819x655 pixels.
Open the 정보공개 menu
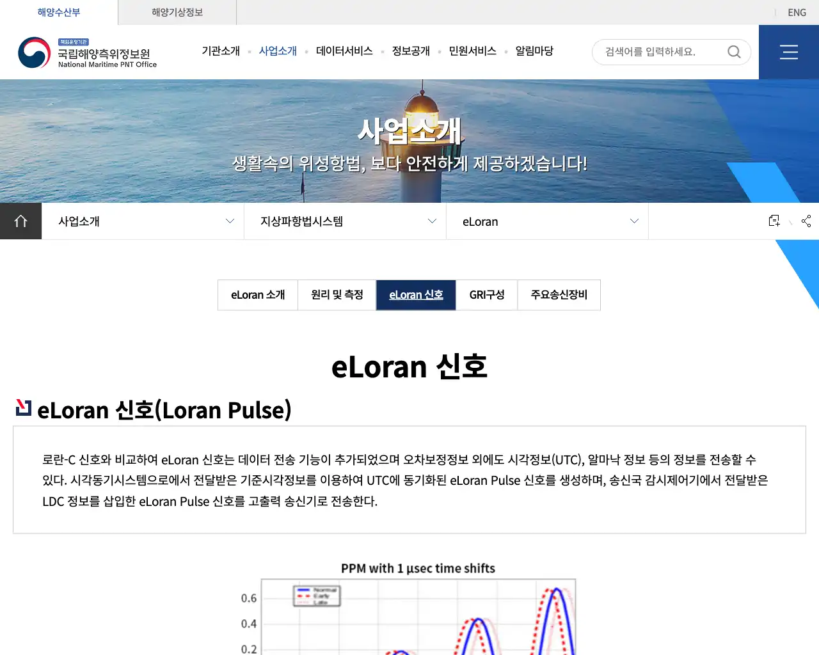(411, 51)
